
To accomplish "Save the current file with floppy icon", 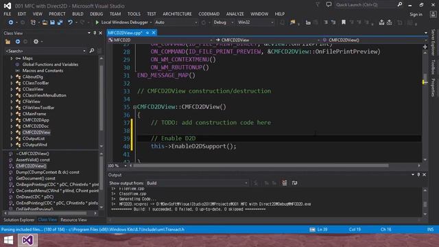I will point(52,23).
